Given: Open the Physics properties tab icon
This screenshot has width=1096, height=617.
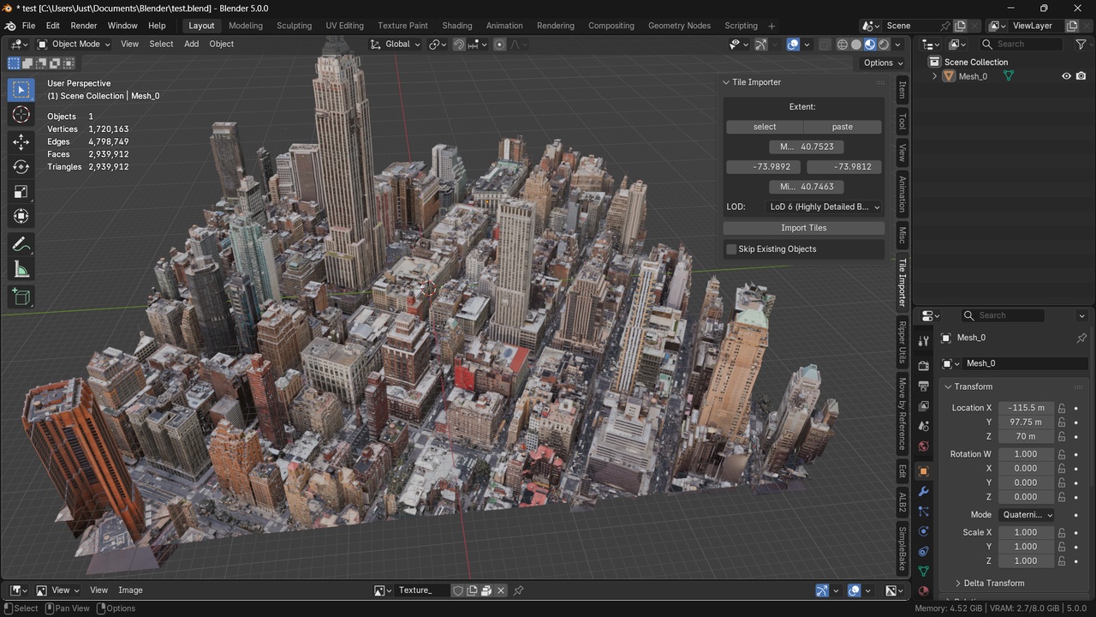Looking at the screenshot, I should (923, 531).
